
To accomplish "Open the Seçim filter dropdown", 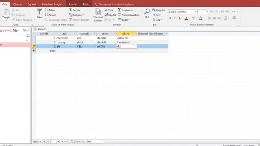I will click(x=76, y=10).
